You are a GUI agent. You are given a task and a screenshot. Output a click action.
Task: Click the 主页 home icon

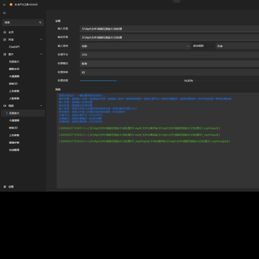(5, 32)
